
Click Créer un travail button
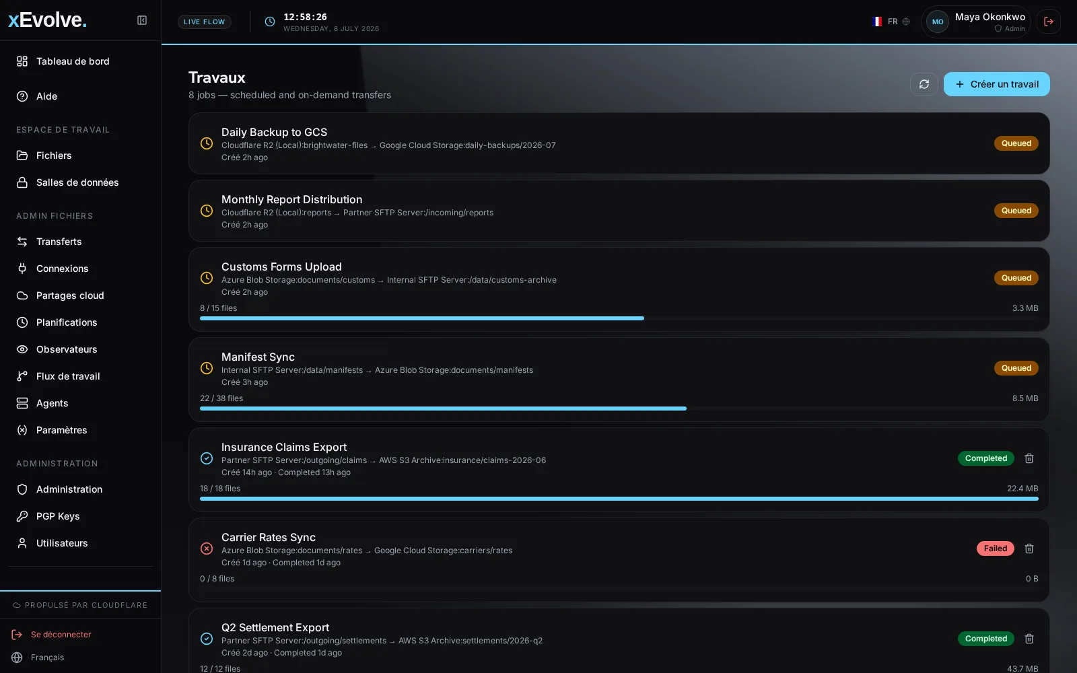[x=996, y=84]
